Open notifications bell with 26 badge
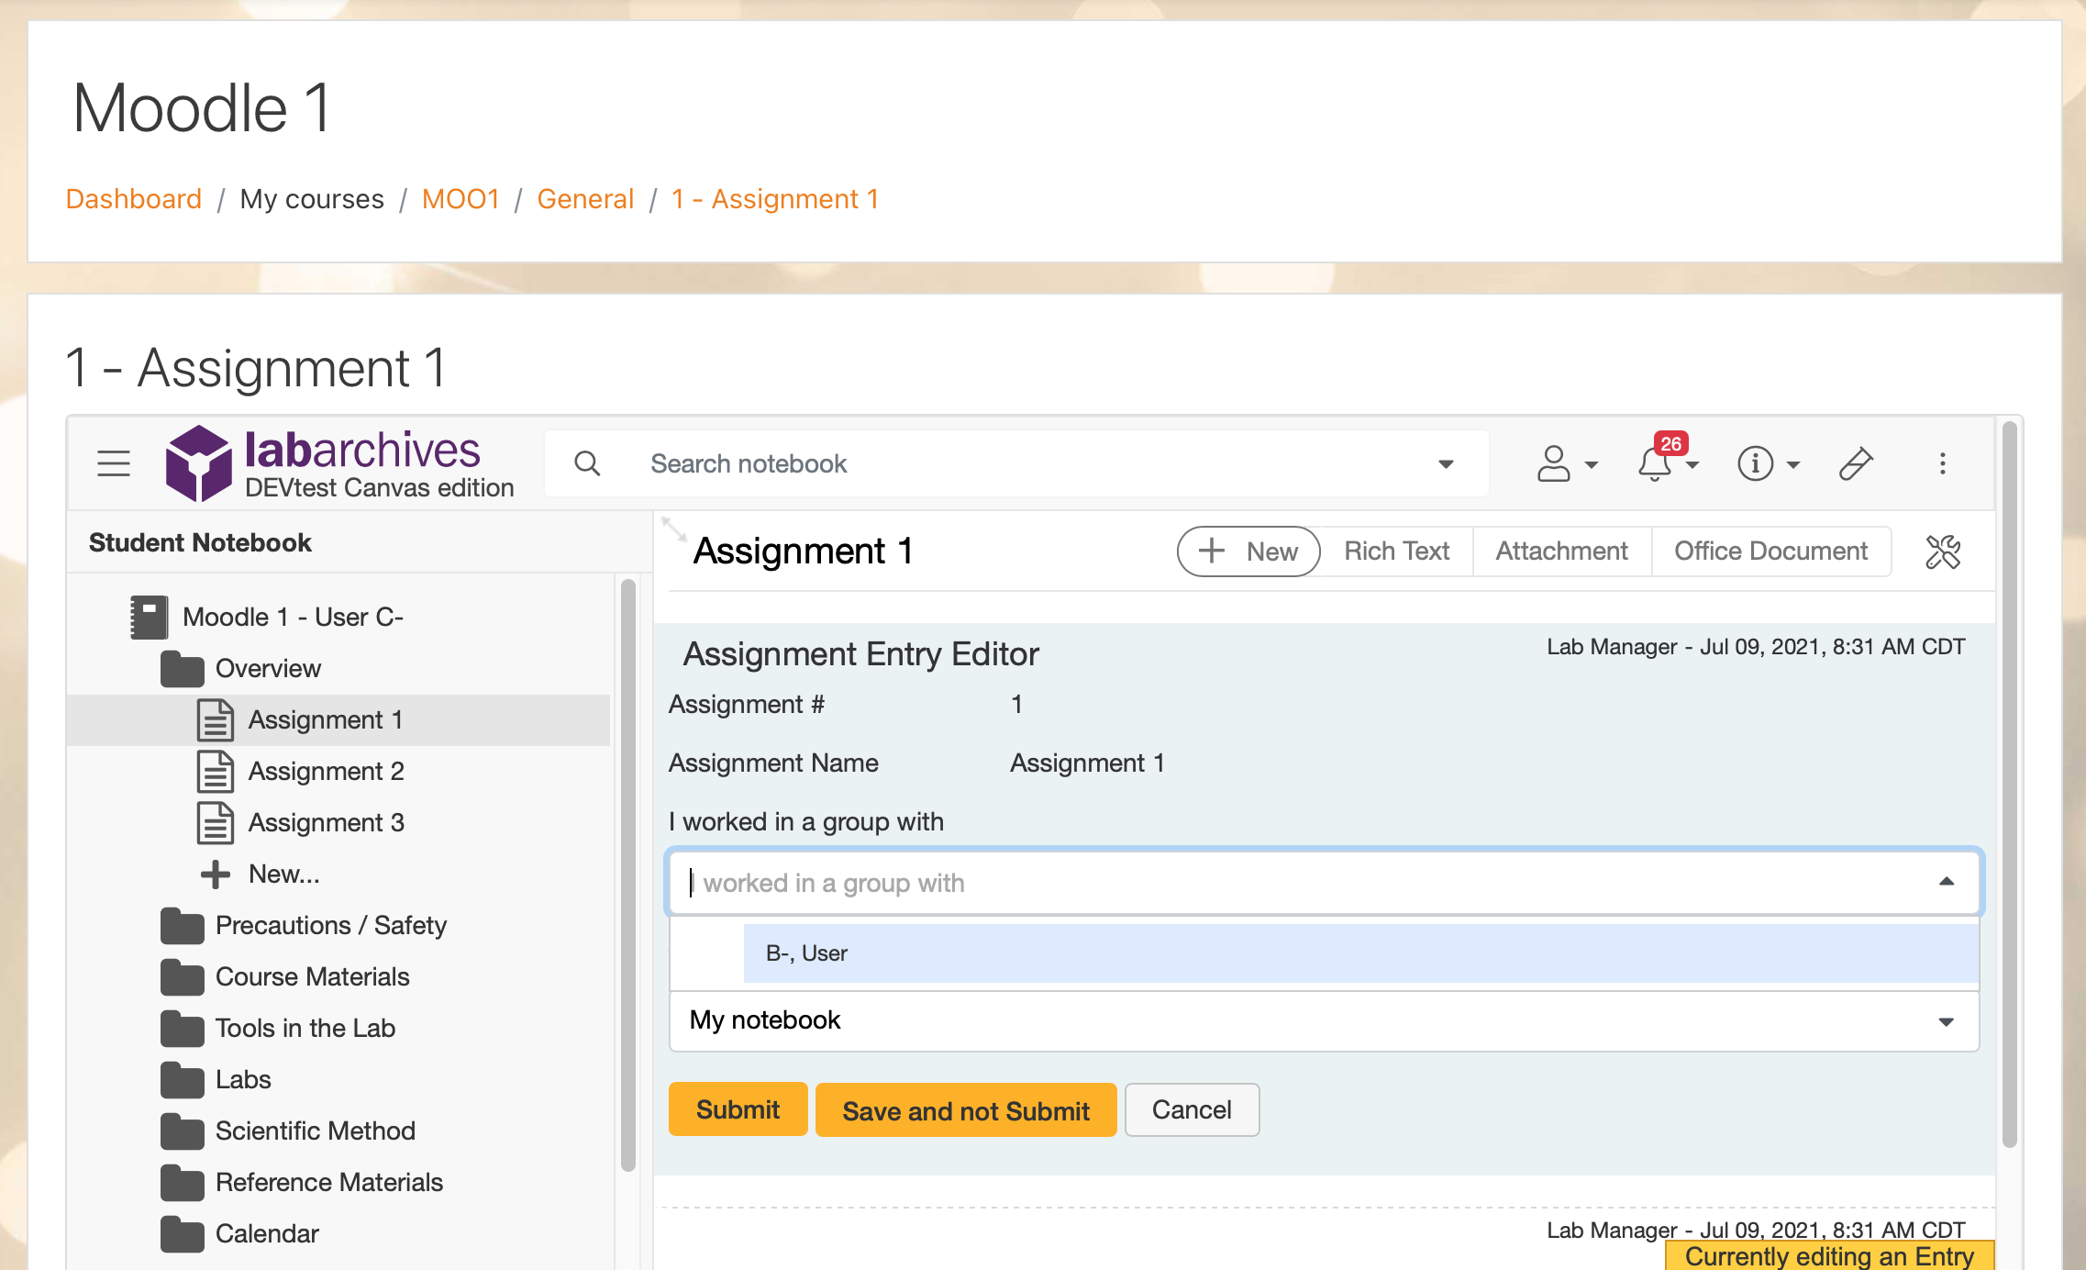The width and height of the screenshot is (2086, 1270). click(1657, 462)
